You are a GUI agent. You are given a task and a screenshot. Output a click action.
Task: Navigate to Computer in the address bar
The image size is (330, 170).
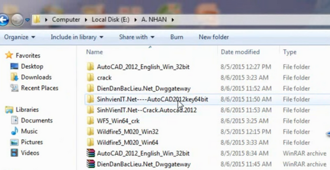pos(66,20)
